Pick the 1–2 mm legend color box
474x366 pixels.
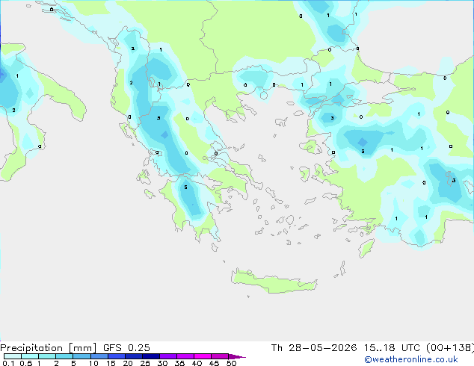click(x=47, y=356)
